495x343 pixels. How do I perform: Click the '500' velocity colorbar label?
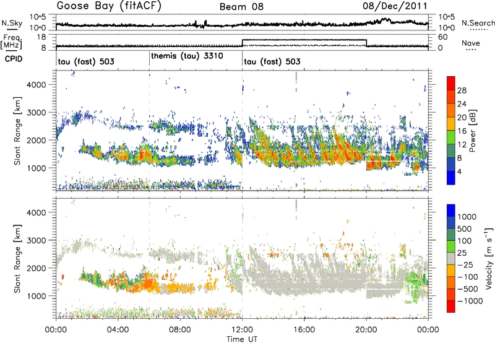[x=464, y=228]
